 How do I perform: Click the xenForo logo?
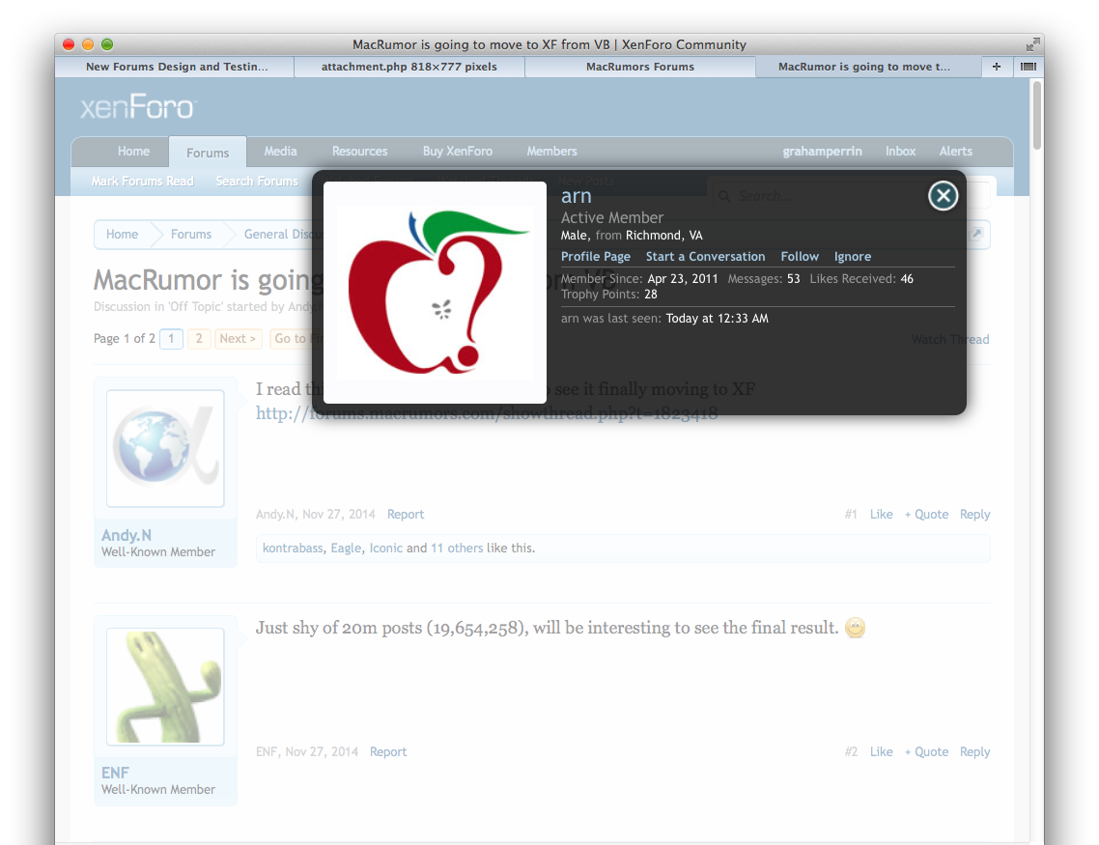tap(138, 107)
